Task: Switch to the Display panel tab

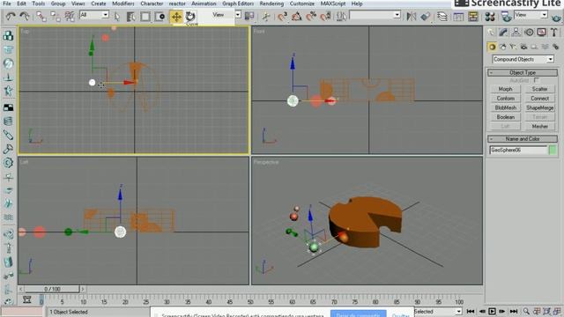Action: pyautogui.click(x=541, y=33)
